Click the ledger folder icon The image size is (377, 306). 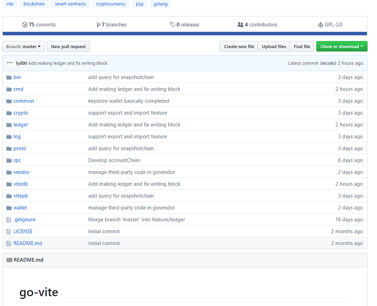[9, 124]
